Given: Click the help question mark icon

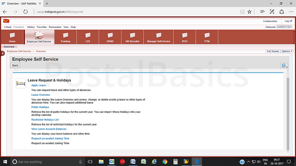Looking at the screenshot, I should tap(283, 65).
